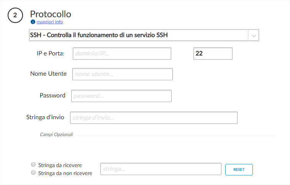Click the 'stringa...' input field

click(x=161, y=169)
